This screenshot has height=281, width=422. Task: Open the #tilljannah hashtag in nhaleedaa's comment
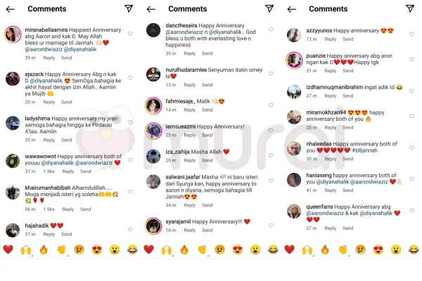click(x=364, y=150)
